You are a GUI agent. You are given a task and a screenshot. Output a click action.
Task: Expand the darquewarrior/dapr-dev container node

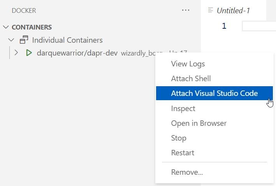(16, 53)
